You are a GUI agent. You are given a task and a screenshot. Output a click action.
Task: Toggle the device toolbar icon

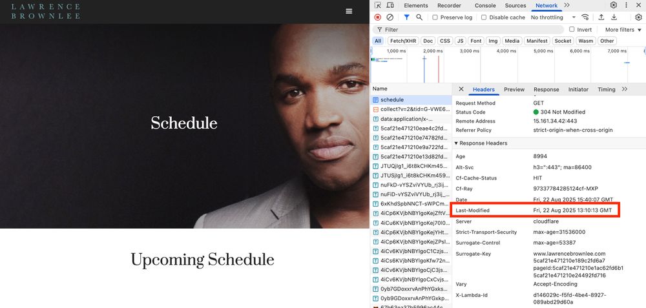click(x=390, y=5)
